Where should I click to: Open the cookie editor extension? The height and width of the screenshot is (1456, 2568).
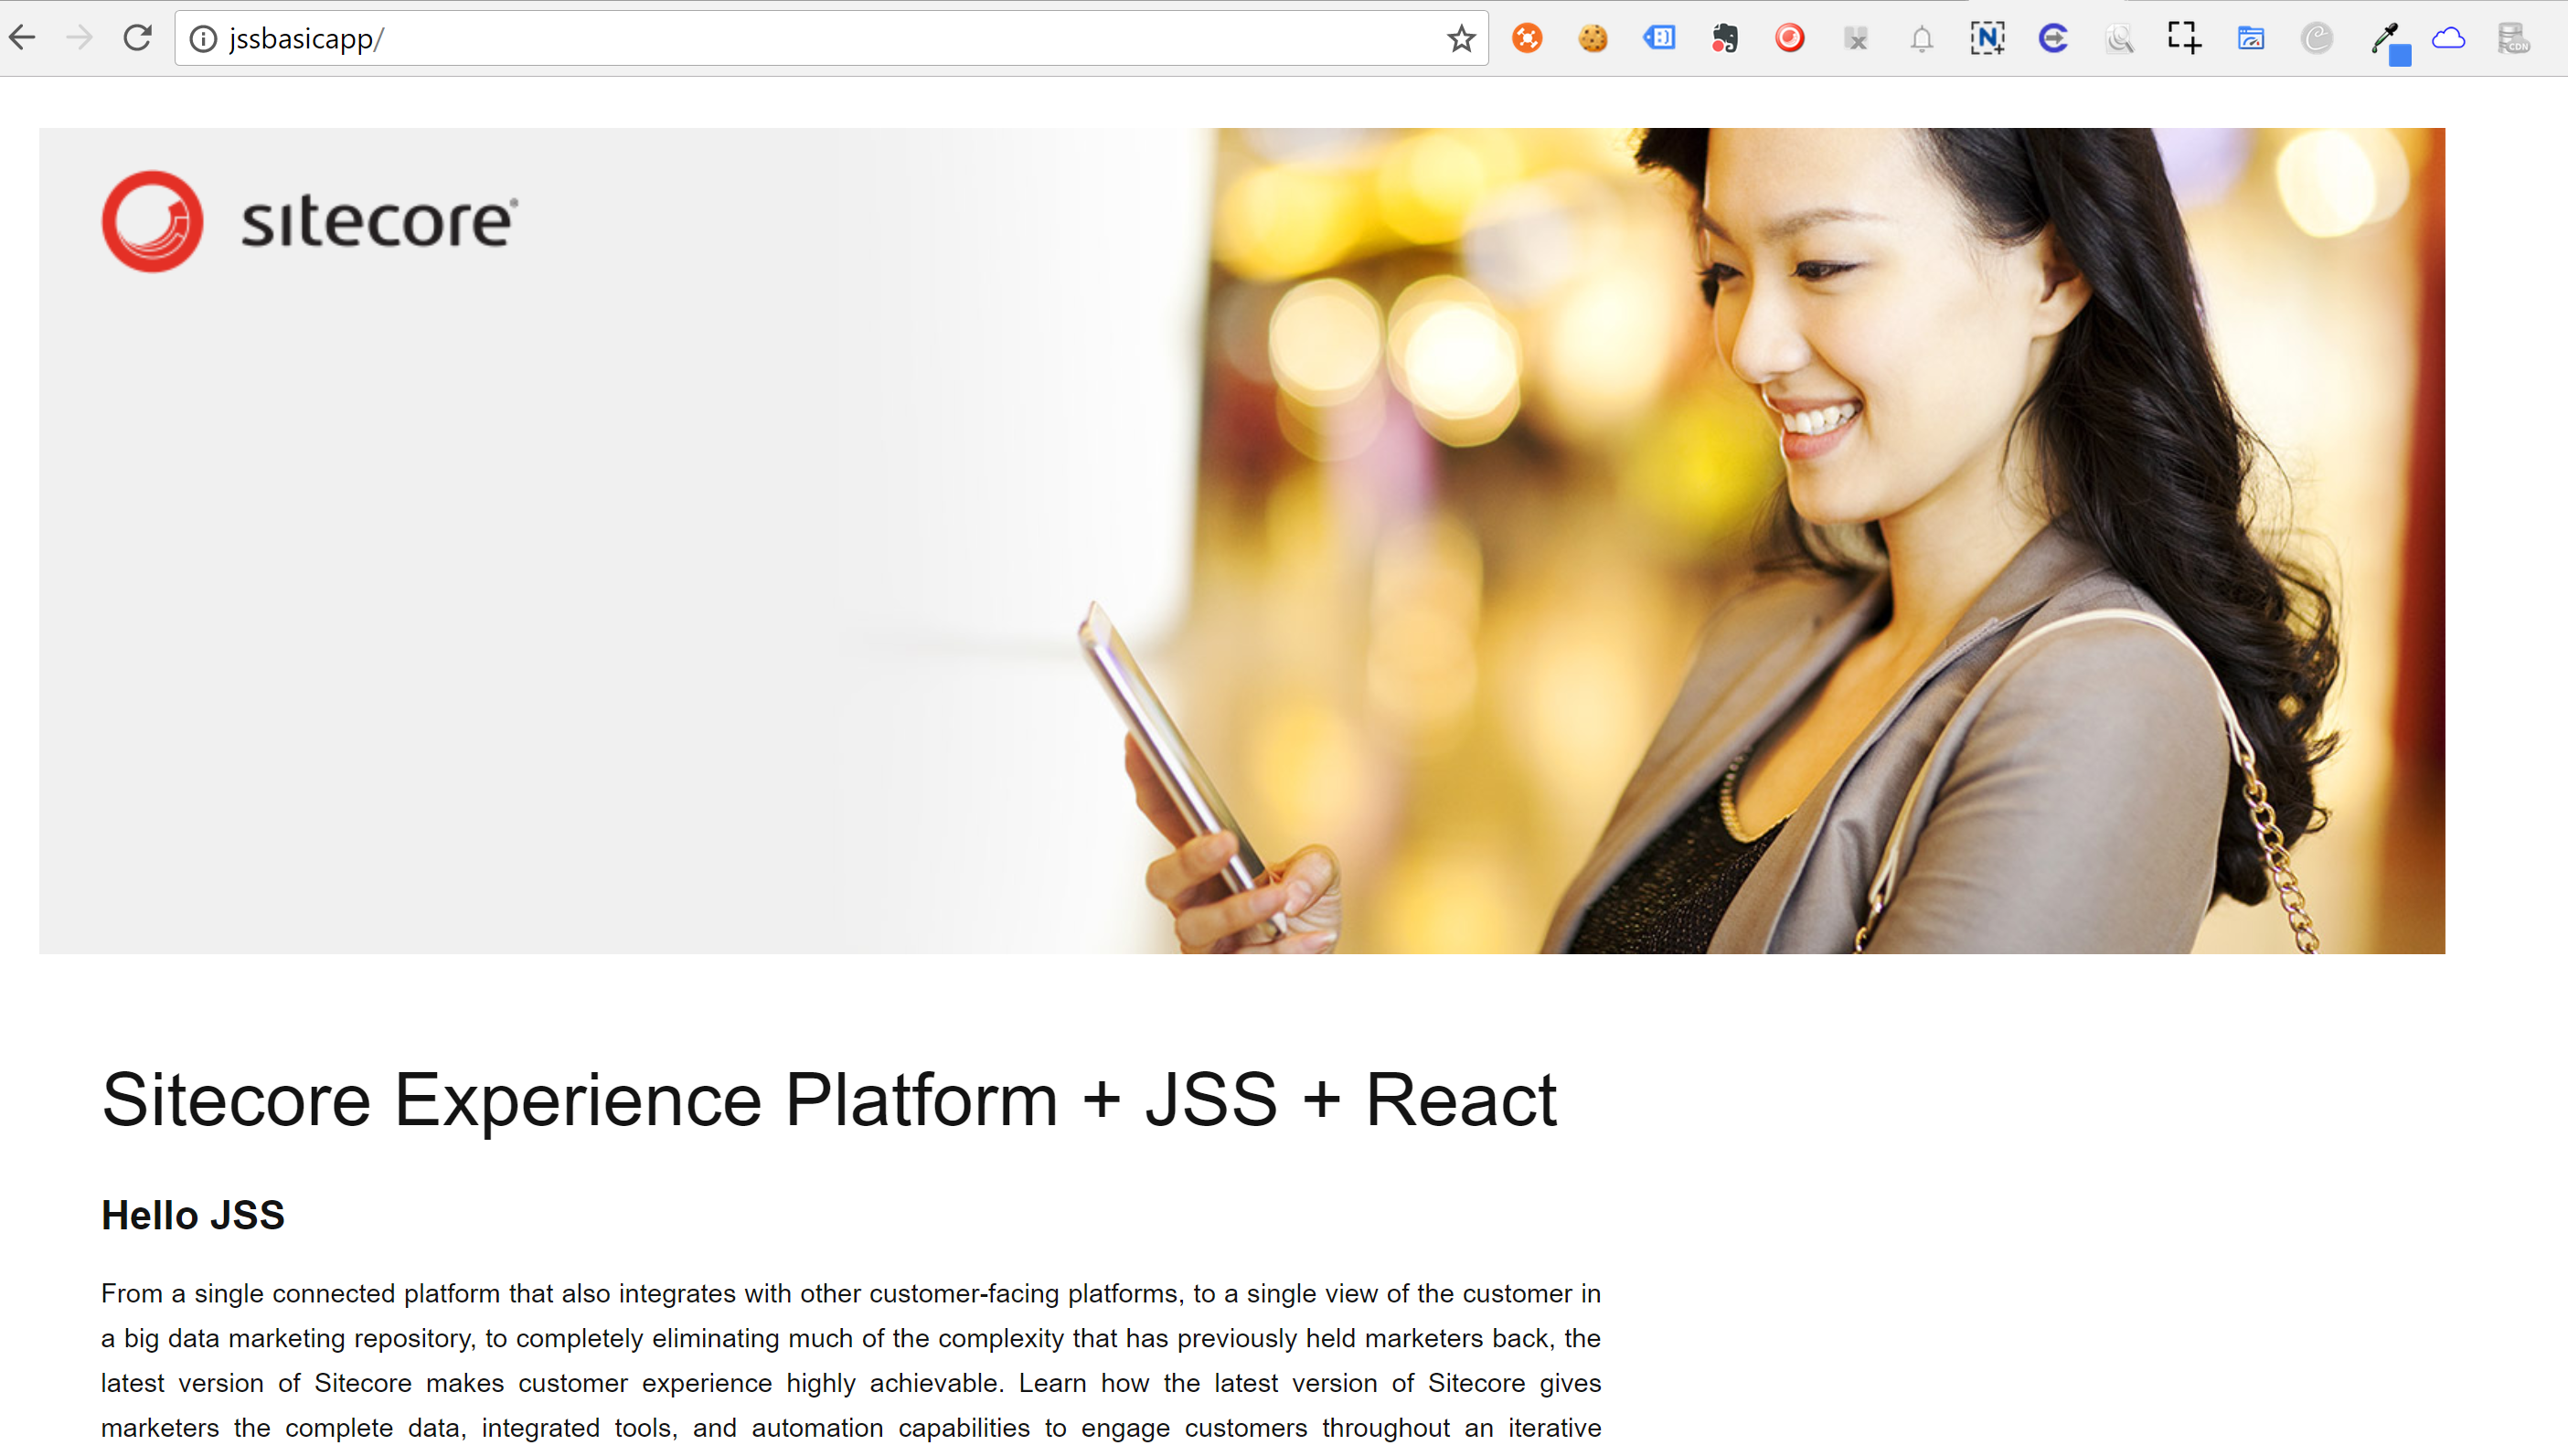[x=1593, y=39]
